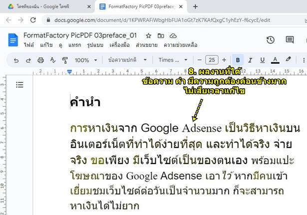Open more toolbar options
The height and width of the screenshot is (215, 307).
[304, 60]
